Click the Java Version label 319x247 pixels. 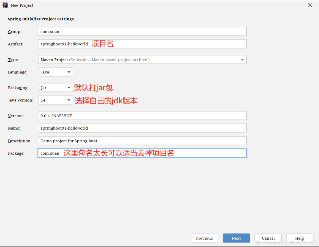(21, 100)
